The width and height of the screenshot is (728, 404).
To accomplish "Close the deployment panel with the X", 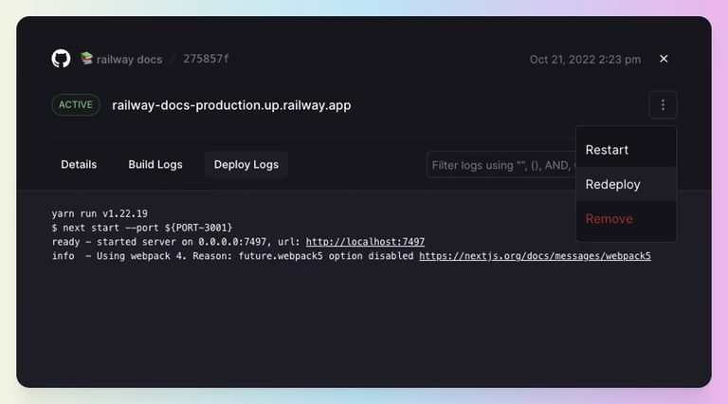I will [664, 59].
